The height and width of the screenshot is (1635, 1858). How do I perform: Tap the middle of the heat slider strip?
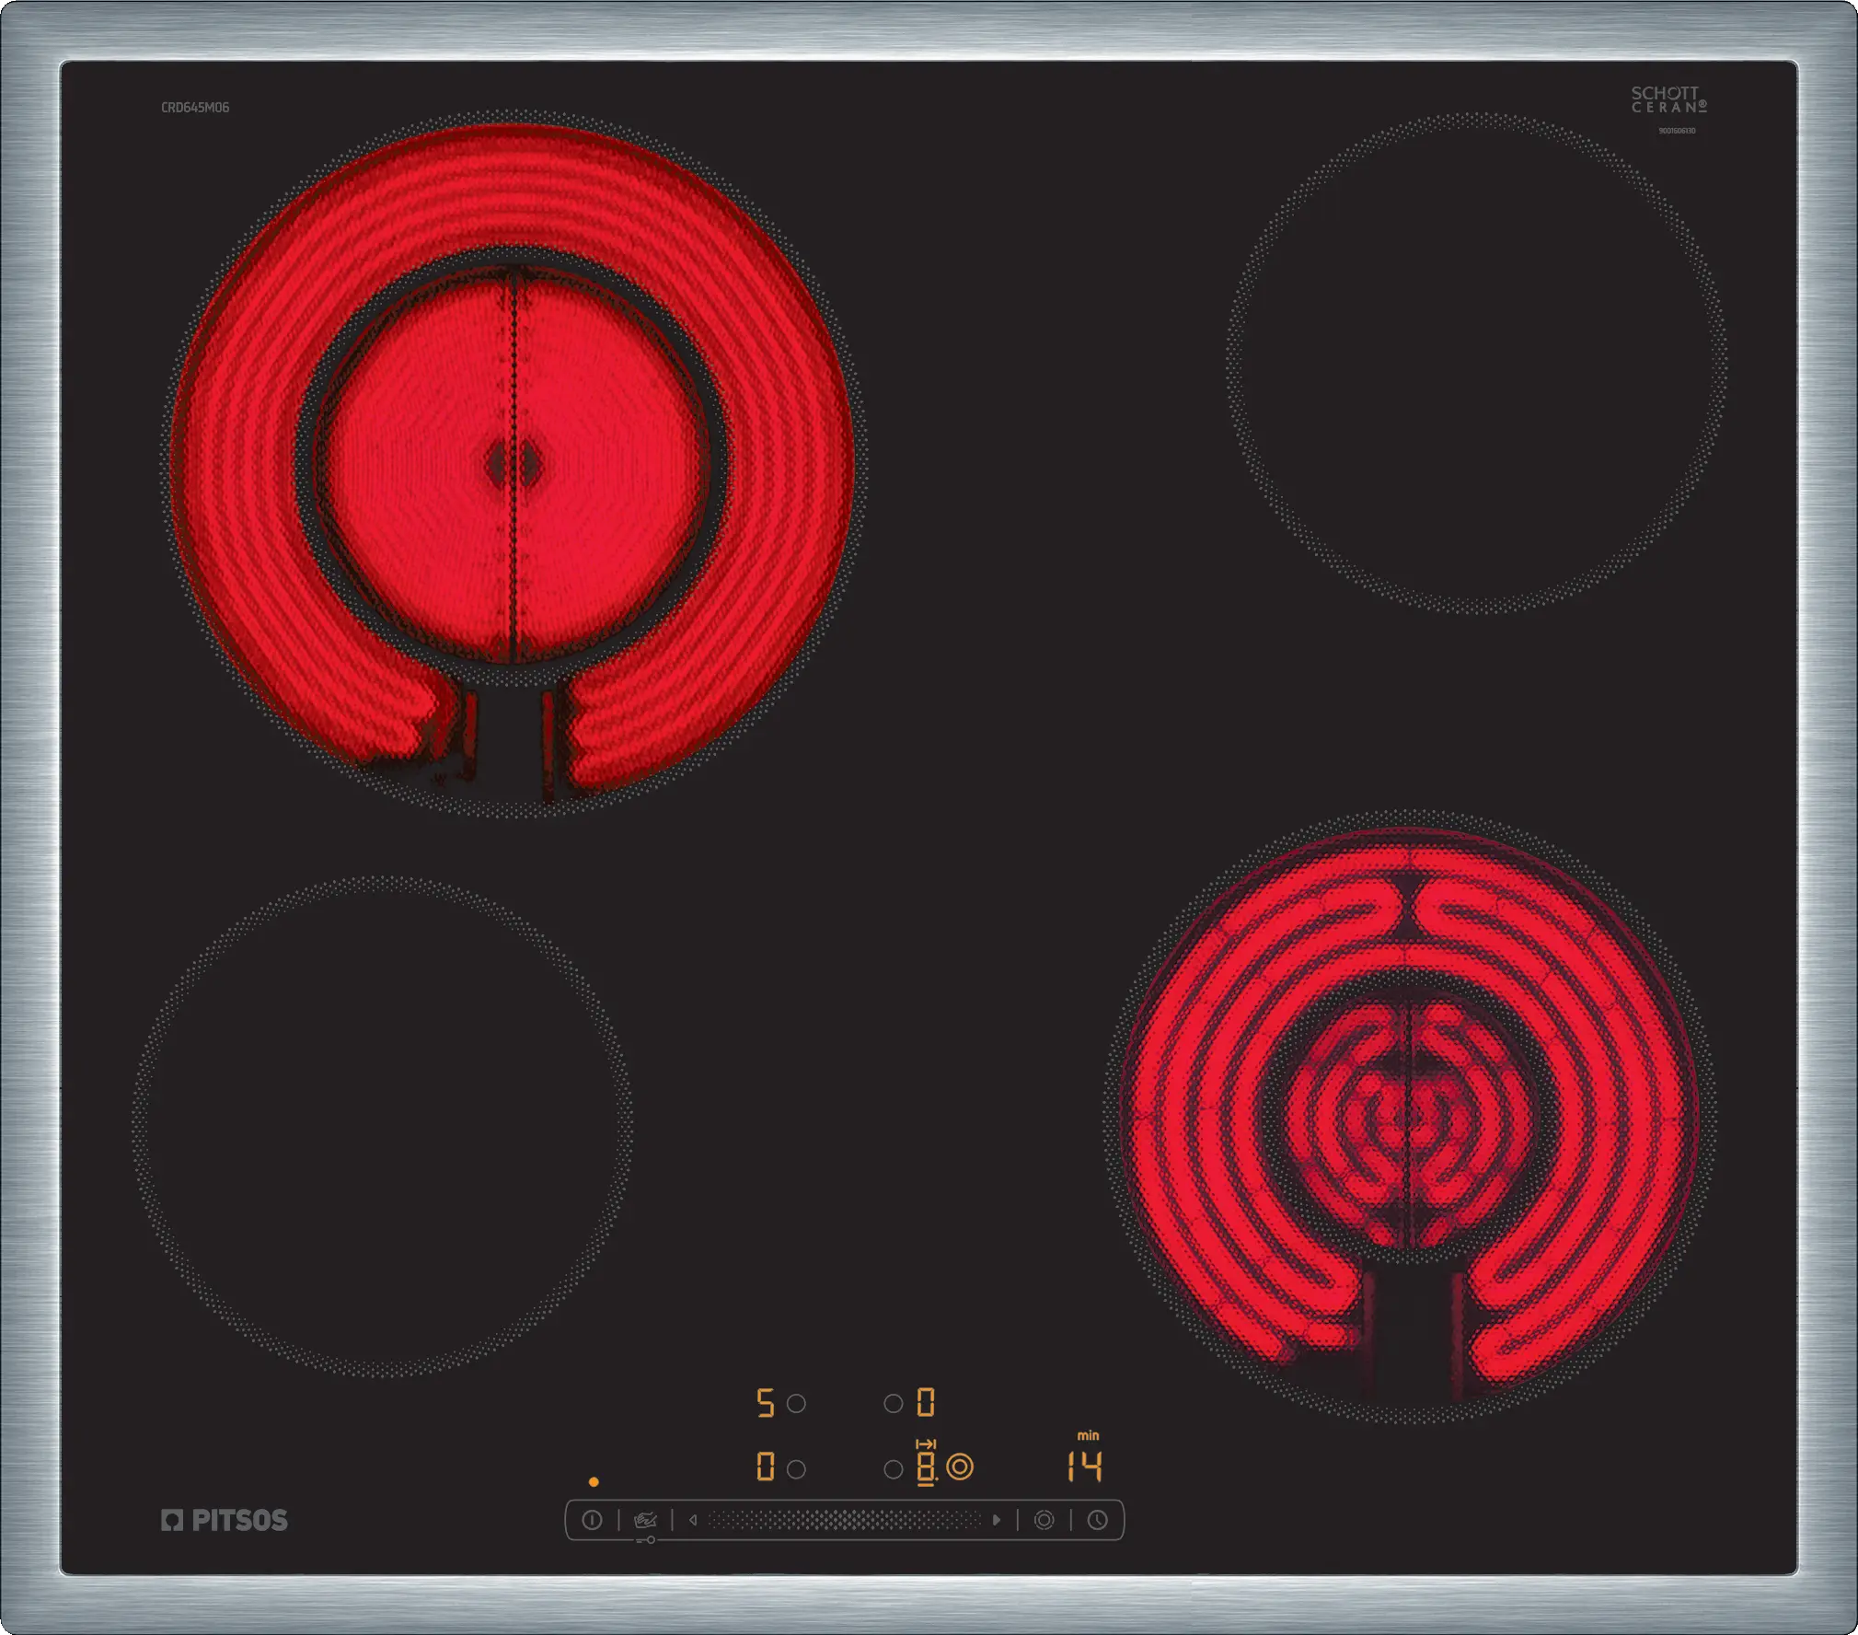click(845, 1520)
